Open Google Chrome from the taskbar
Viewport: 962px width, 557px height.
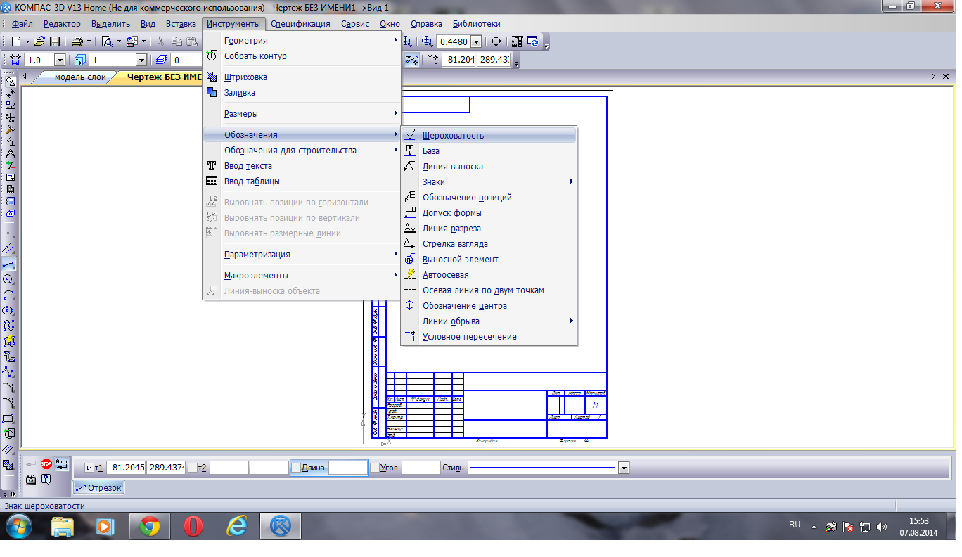pos(149,526)
